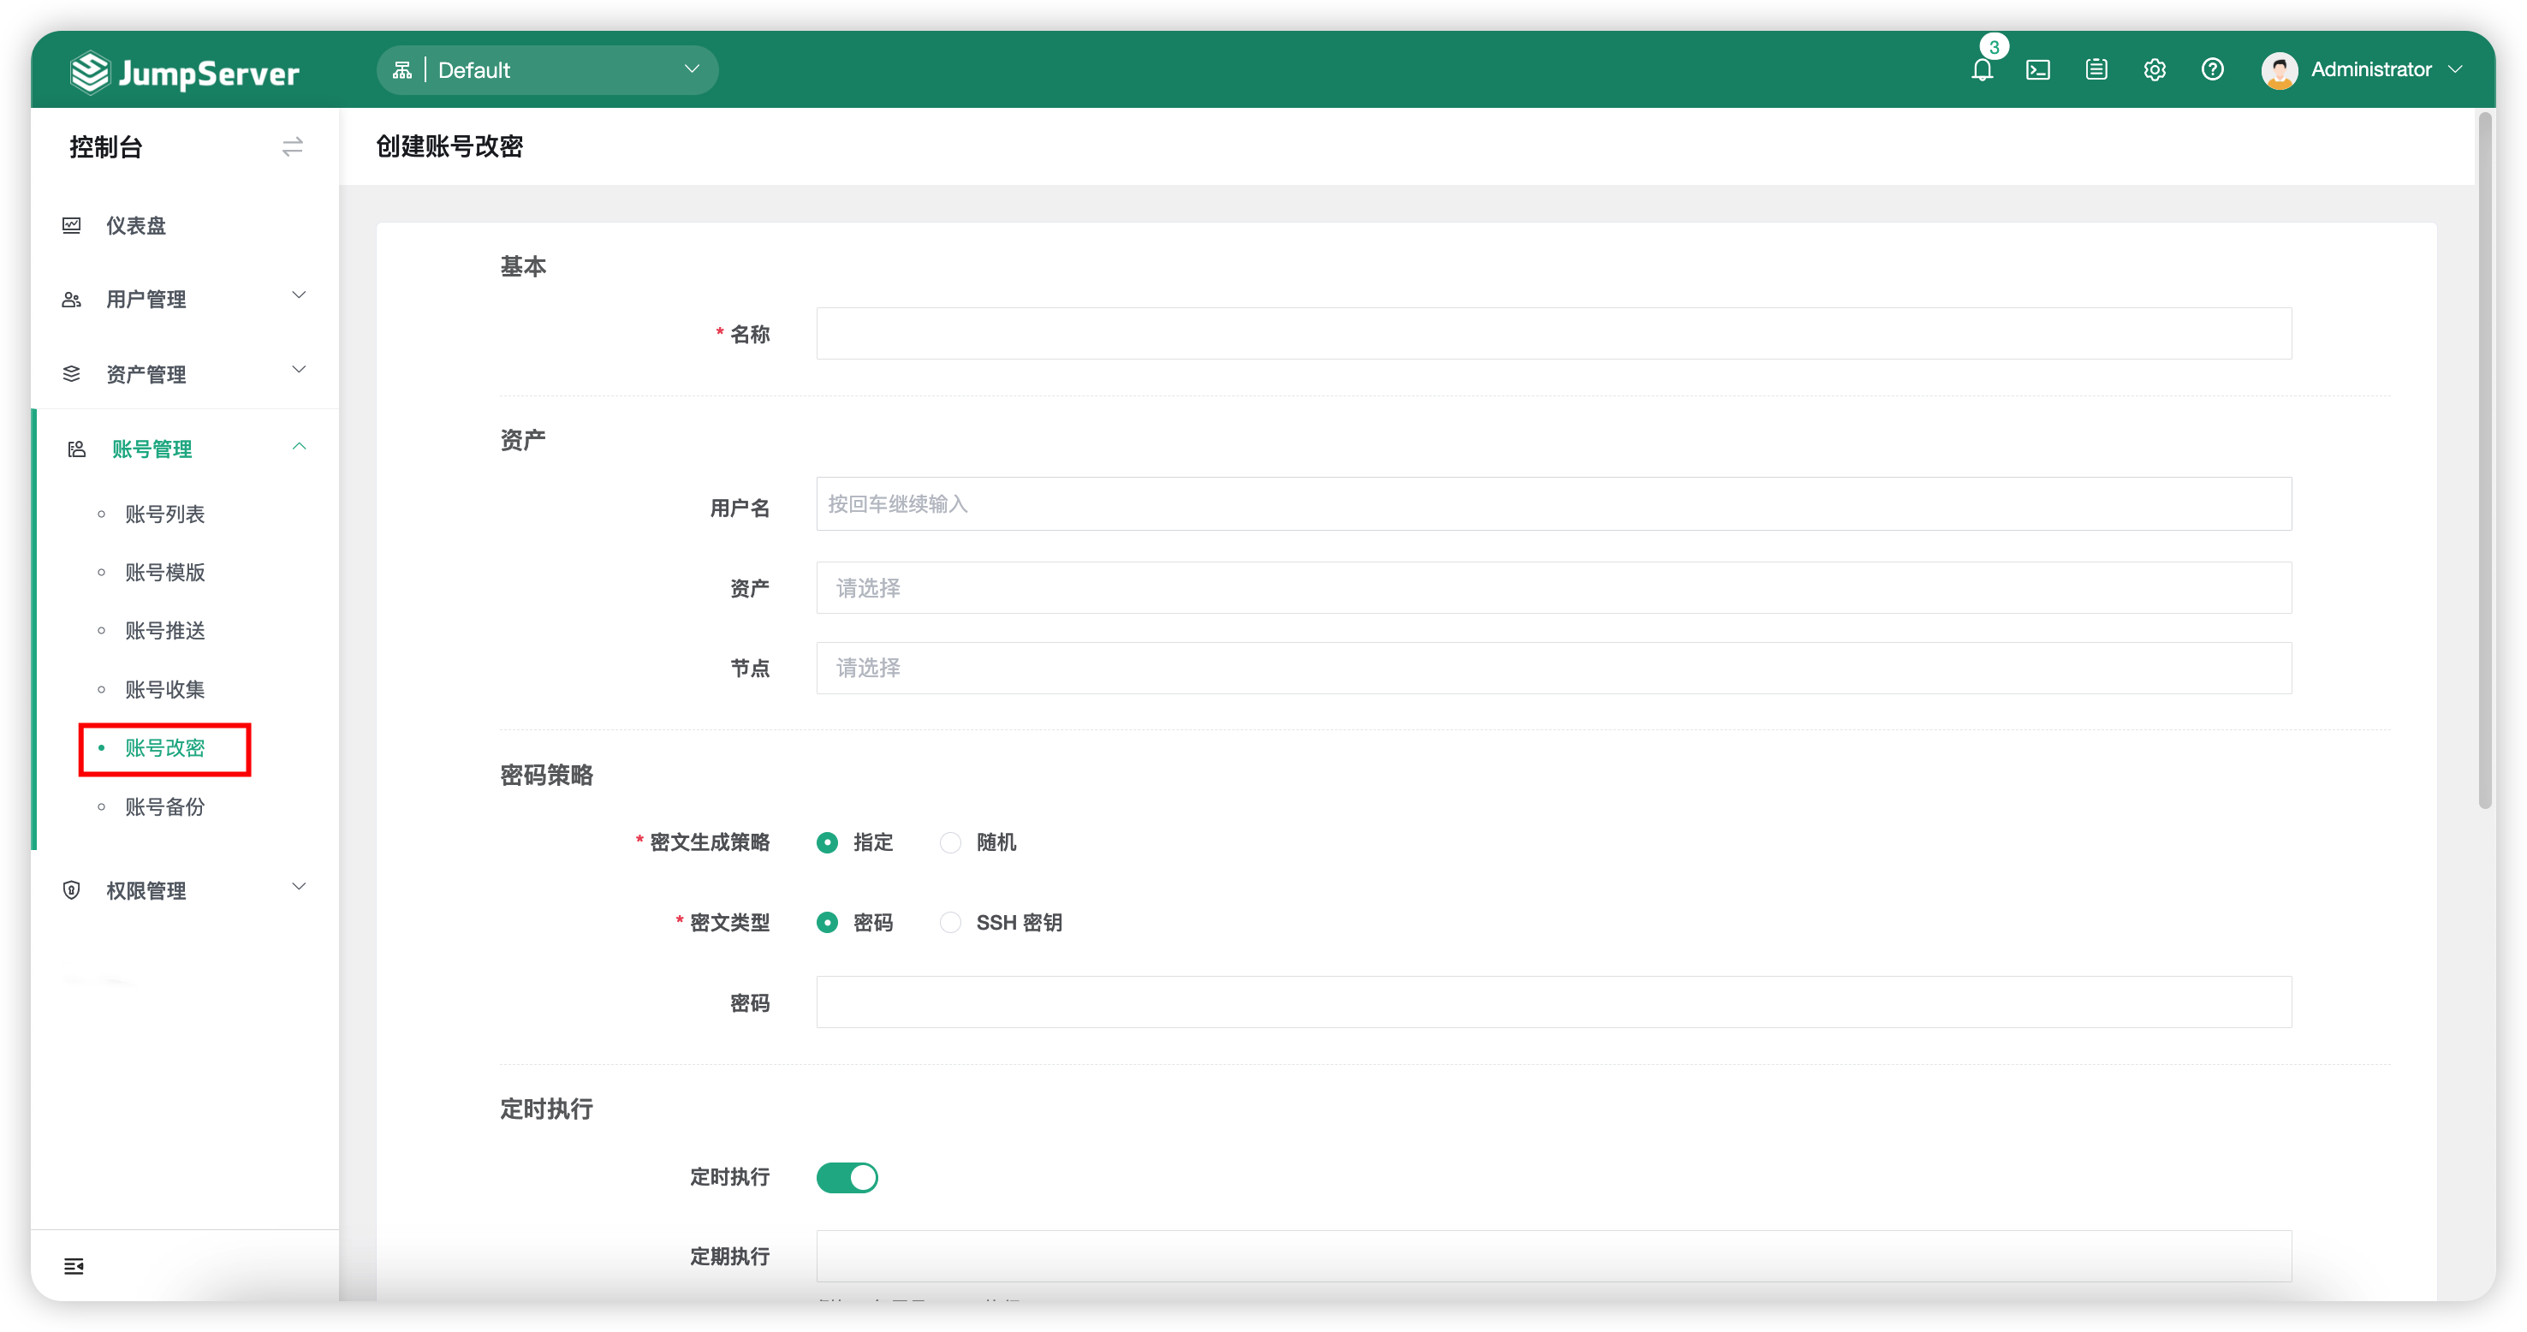Click the help question mark icon
This screenshot has width=2527, height=1332.
click(2213, 69)
